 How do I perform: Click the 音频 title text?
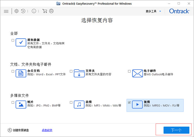point(89,102)
